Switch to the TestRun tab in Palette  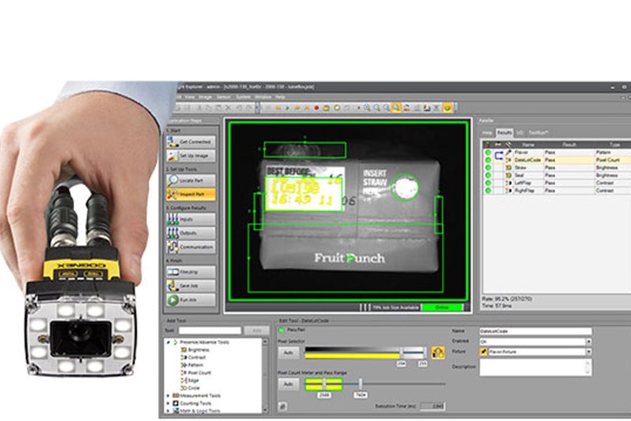pos(539,132)
